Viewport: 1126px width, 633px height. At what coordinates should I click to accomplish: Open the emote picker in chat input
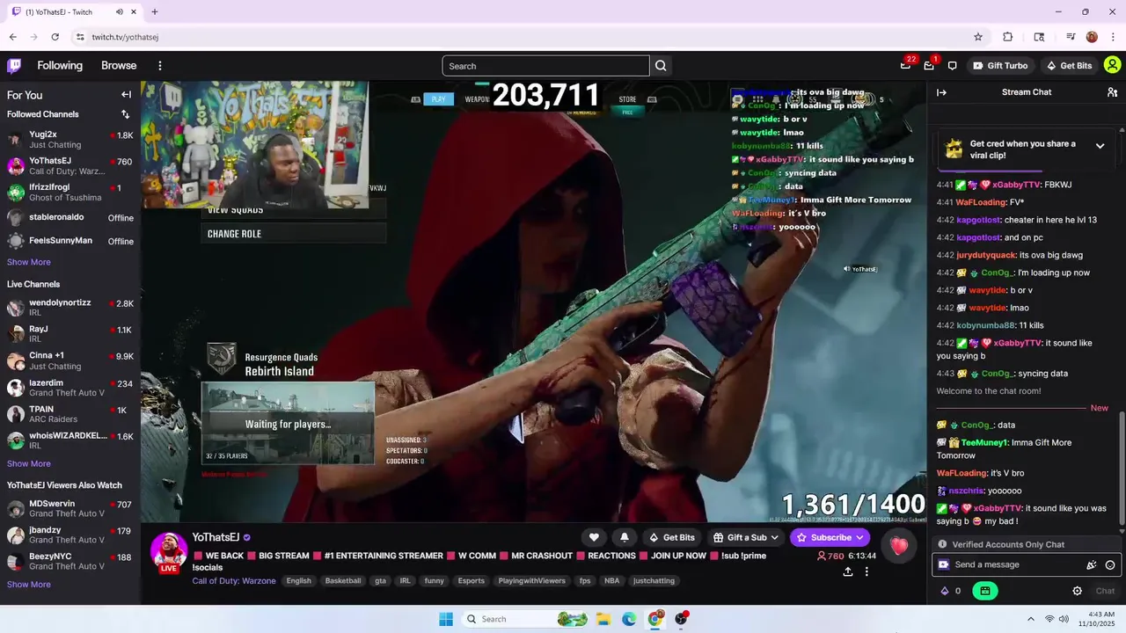[x=1110, y=565]
